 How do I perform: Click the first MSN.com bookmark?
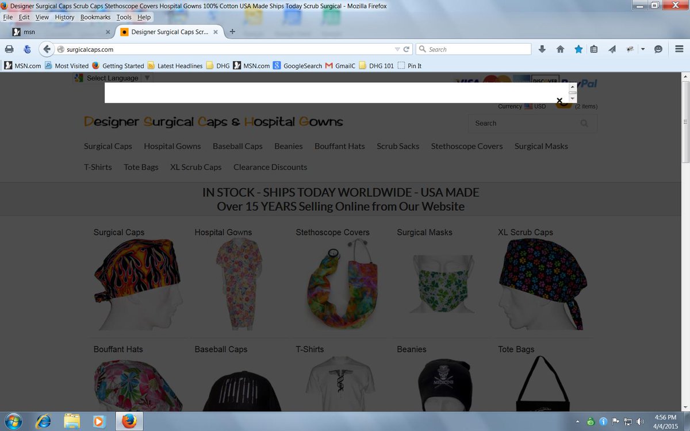pyautogui.click(x=23, y=66)
